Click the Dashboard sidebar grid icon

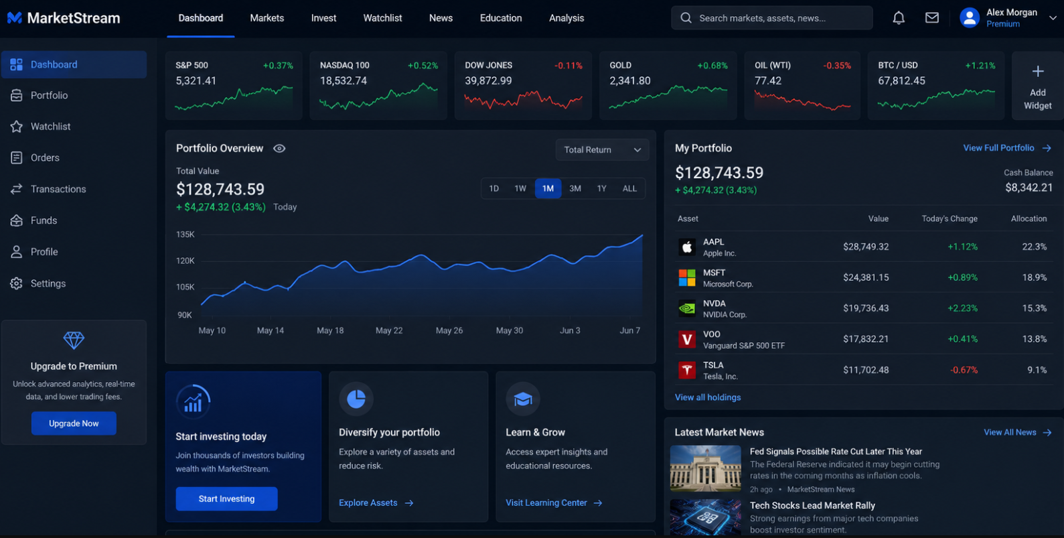tap(17, 64)
